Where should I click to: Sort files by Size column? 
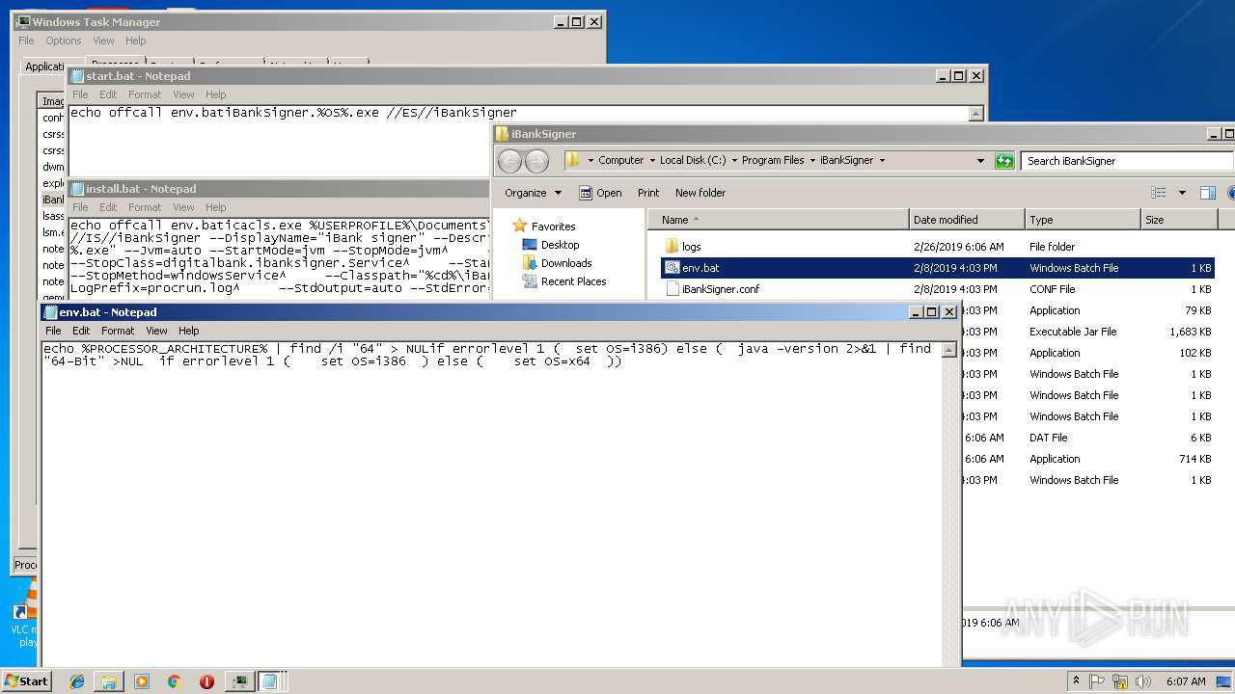tap(1178, 220)
